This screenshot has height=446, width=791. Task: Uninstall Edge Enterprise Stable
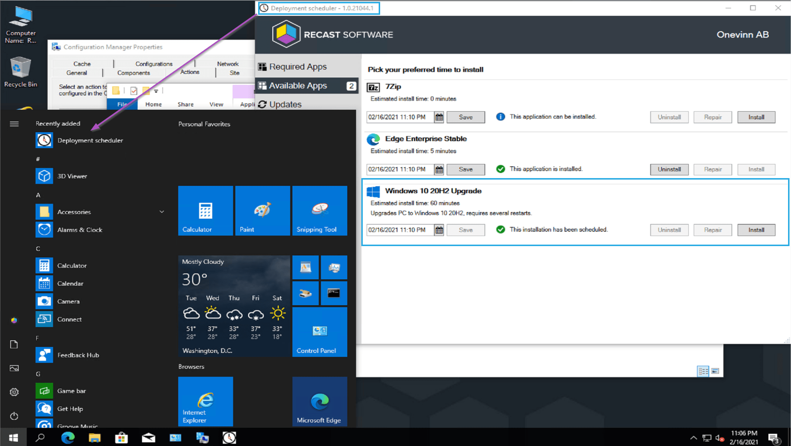coord(669,169)
